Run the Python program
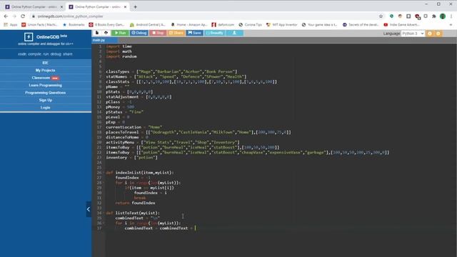The image size is (457, 257). [x=120, y=33]
